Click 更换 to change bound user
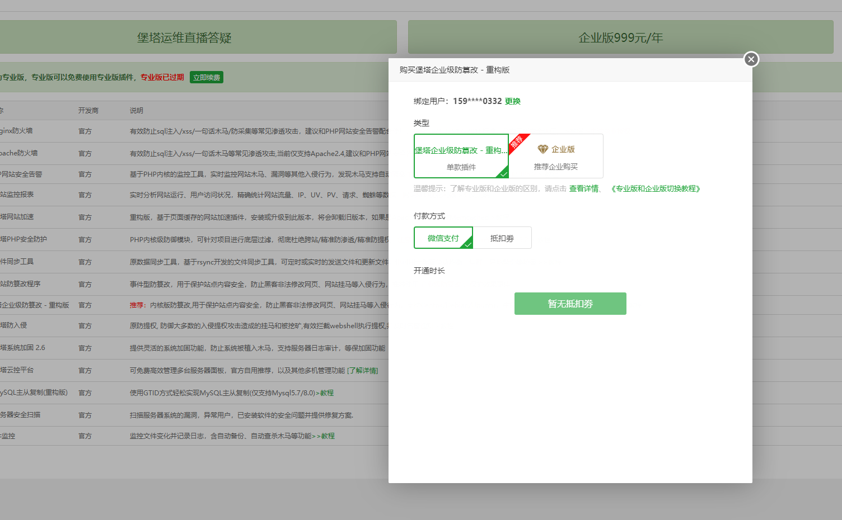The width and height of the screenshot is (842, 520). 513,101
